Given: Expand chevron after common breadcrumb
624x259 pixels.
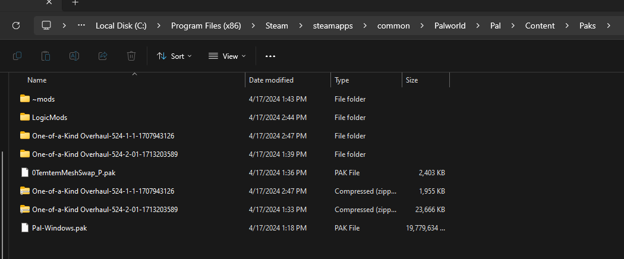Looking at the screenshot, I should coord(422,26).
